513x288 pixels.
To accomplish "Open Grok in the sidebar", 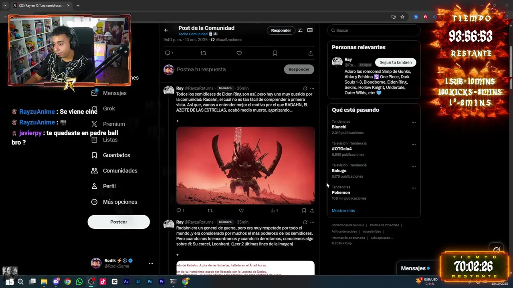I will tap(103, 108).
